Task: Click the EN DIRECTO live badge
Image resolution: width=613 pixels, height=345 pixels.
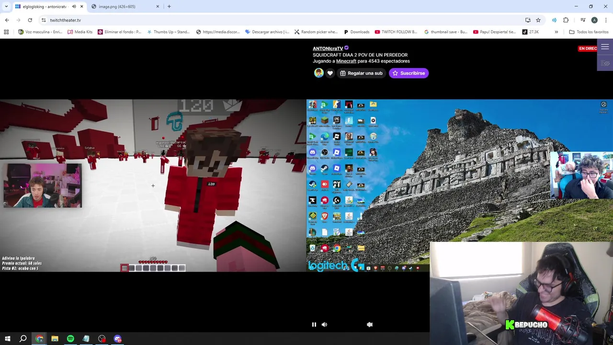Action: [588, 48]
